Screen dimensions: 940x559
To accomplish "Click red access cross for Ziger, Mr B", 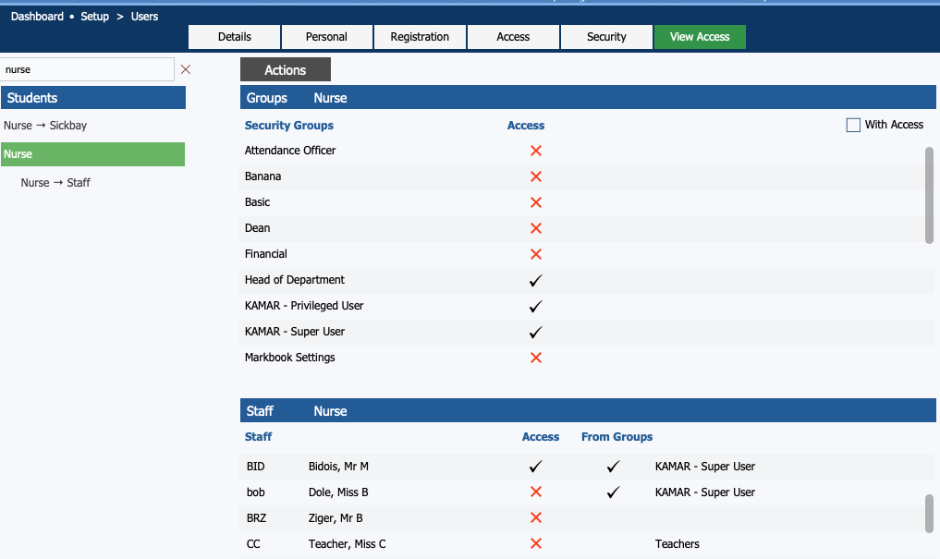I will tap(535, 518).
